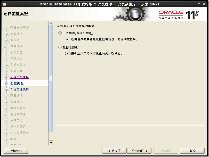Maximize the Oracle installer window
209x157 pixels.
[199, 4]
